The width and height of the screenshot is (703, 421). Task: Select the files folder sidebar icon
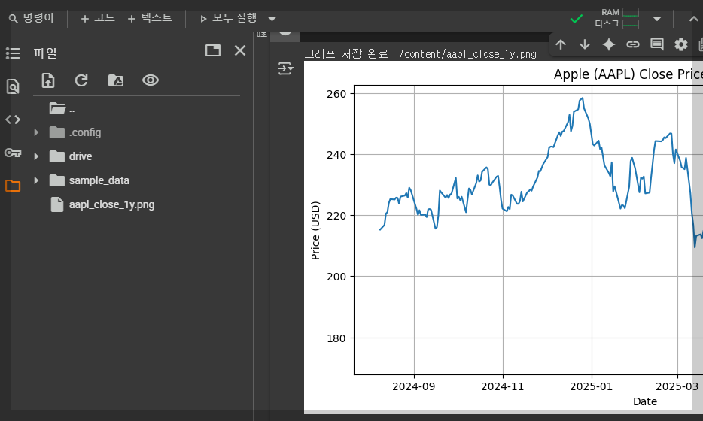click(13, 186)
